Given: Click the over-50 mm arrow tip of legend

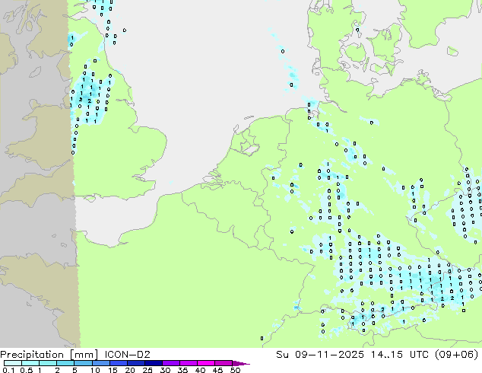Looking at the screenshot, I should tap(241, 363).
